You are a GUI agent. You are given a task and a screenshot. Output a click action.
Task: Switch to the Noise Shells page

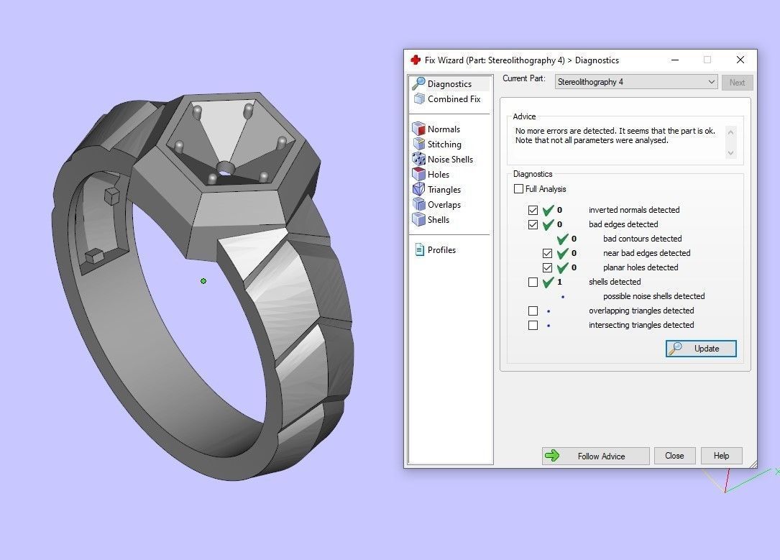coord(450,159)
